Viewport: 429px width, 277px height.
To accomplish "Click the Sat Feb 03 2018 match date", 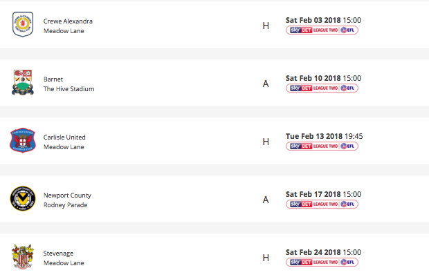I will tap(313, 20).
